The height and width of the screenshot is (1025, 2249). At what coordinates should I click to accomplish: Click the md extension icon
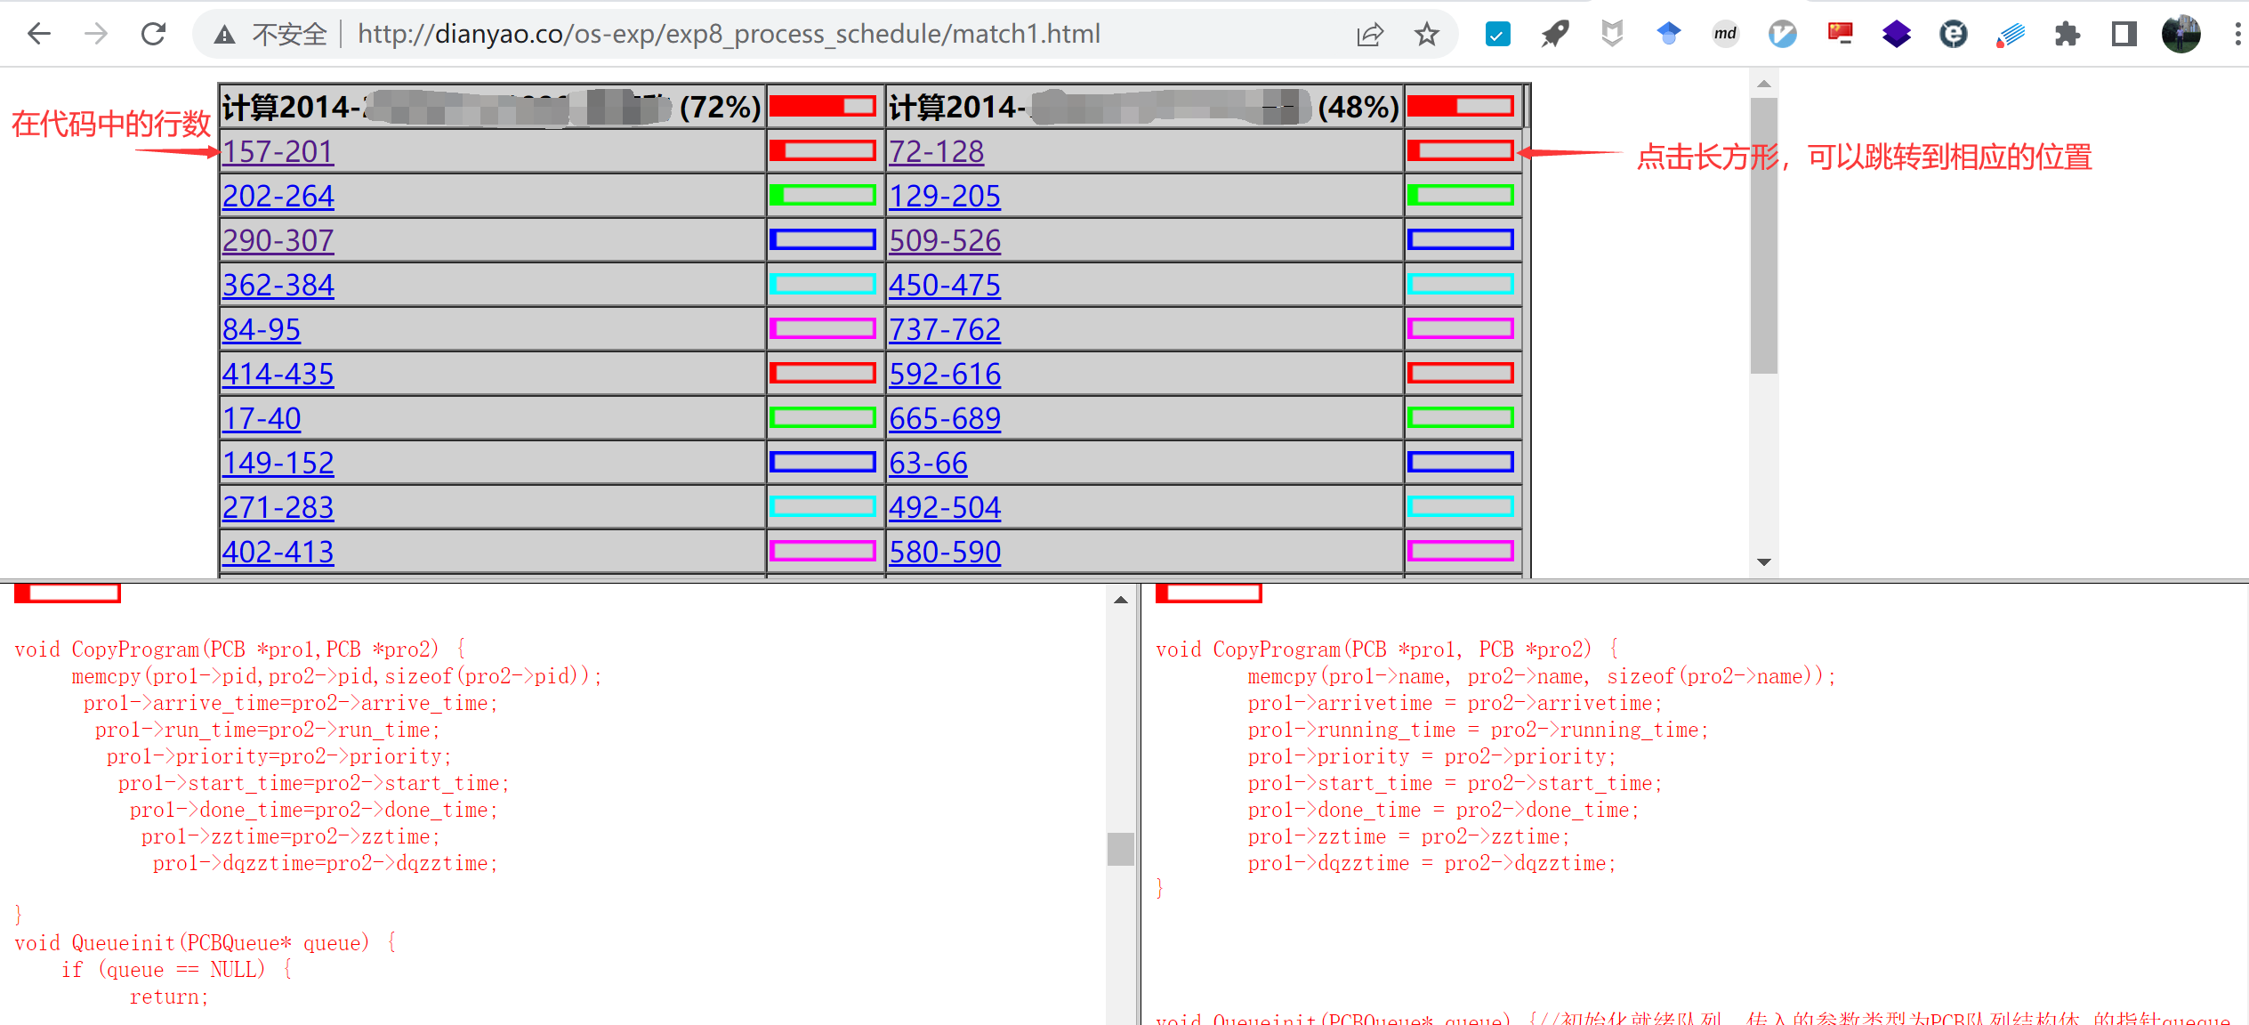click(x=1725, y=34)
